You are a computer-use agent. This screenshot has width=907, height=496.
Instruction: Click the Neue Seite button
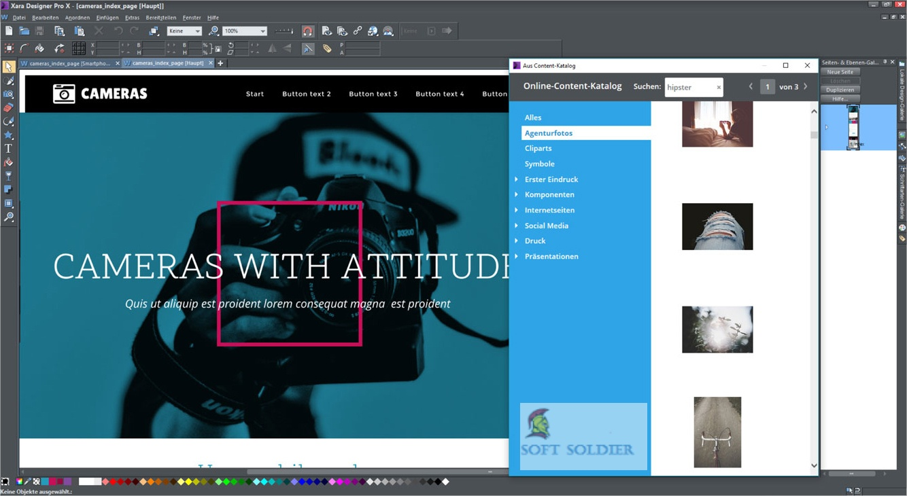coord(840,72)
